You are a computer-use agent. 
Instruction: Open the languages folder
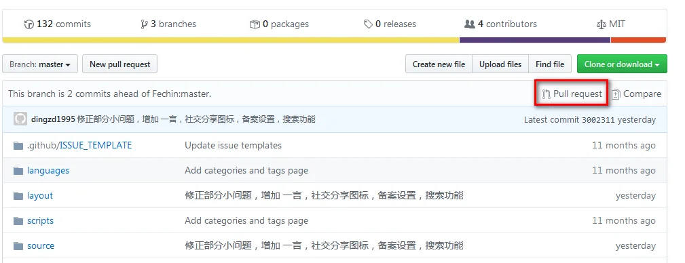(x=48, y=171)
